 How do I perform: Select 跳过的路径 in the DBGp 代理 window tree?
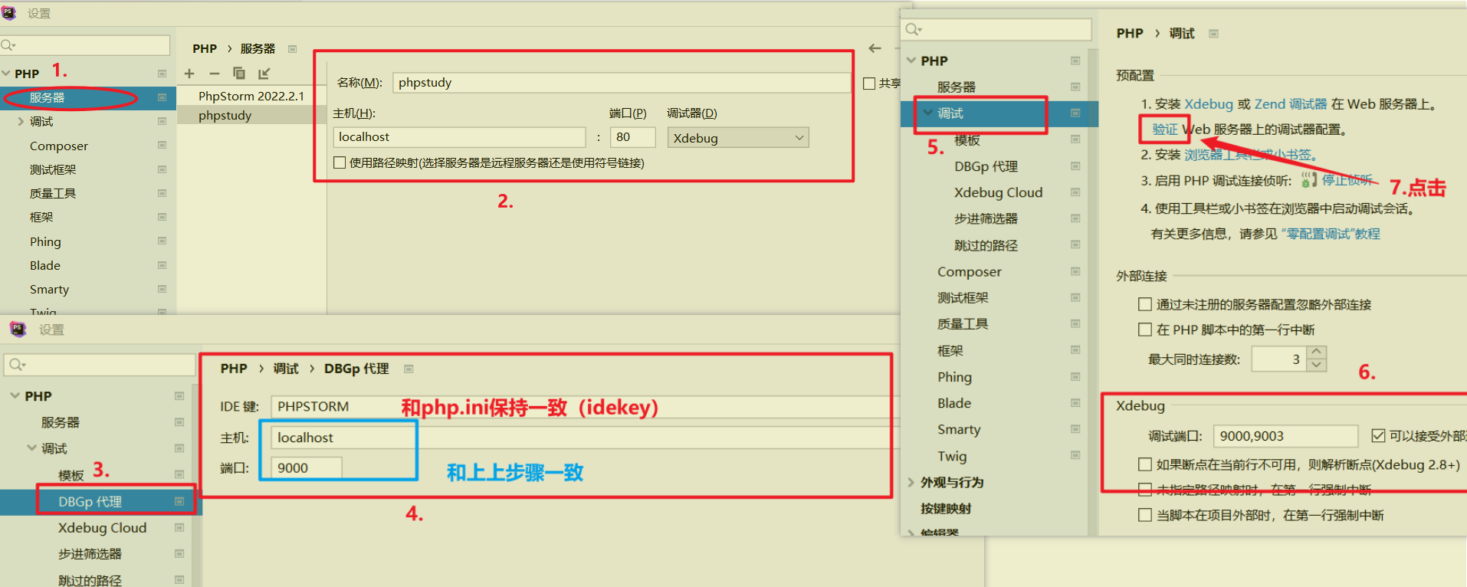(x=90, y=580)
